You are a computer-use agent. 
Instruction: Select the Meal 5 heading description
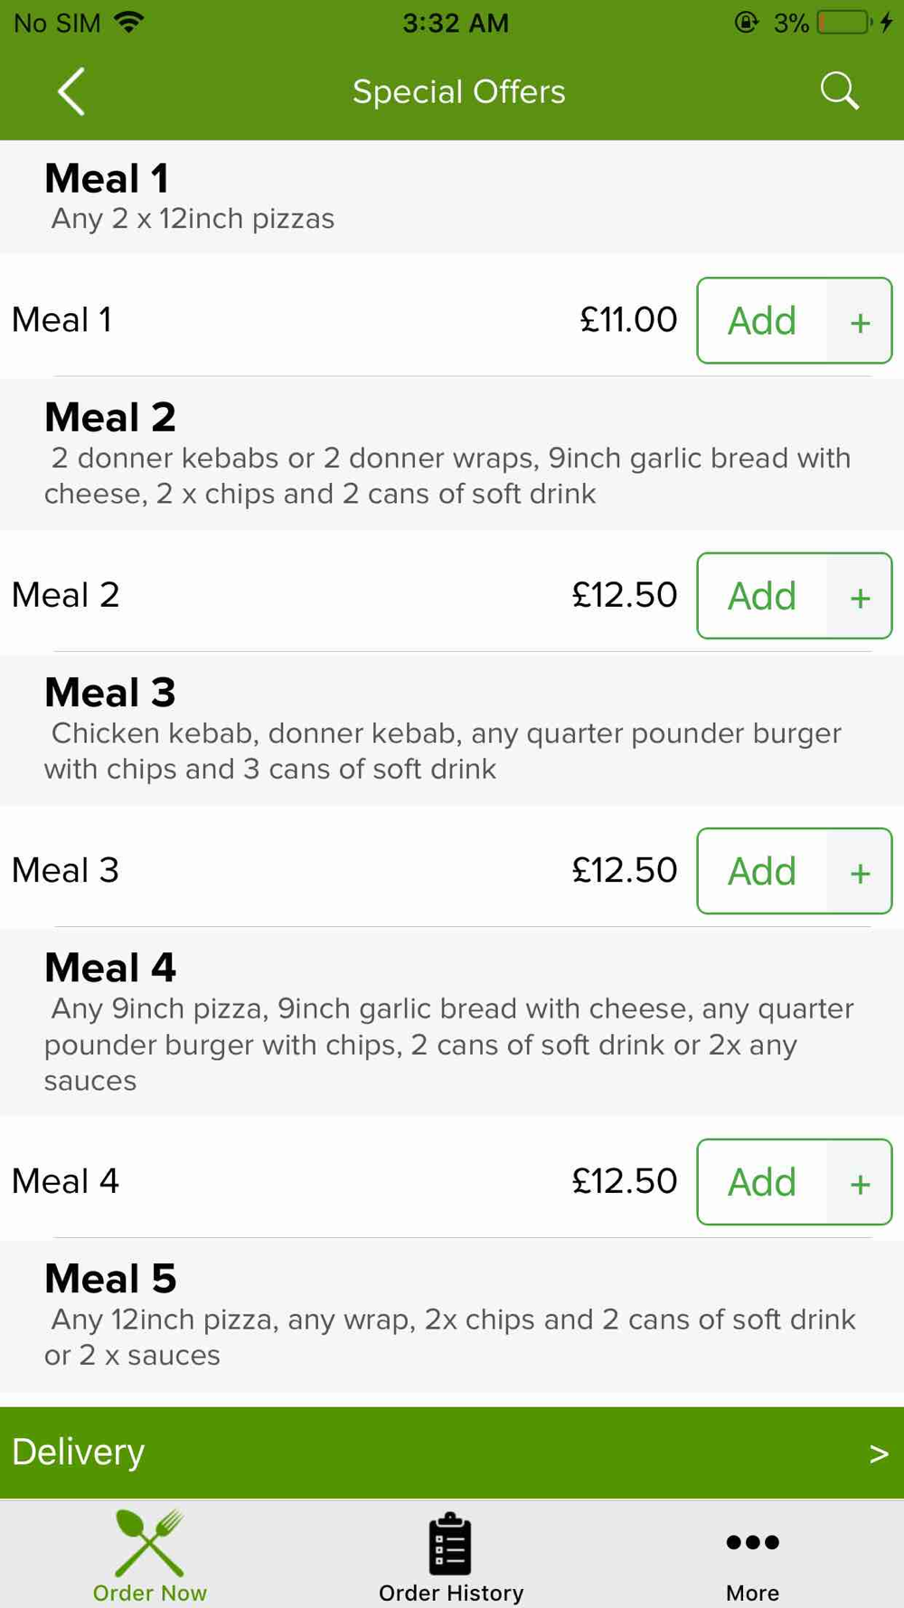449,1337
